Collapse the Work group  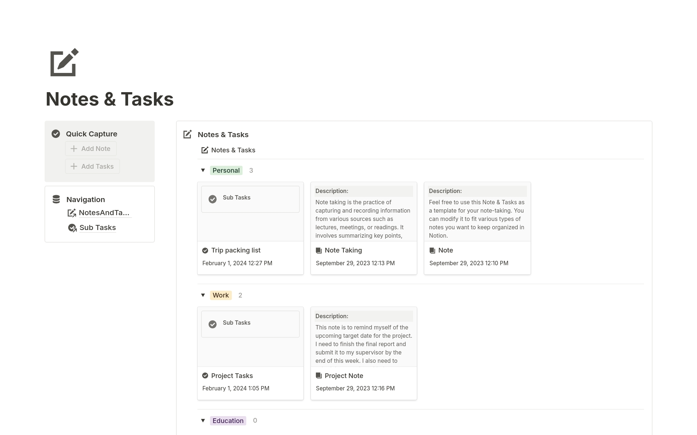tap(203, 295)
